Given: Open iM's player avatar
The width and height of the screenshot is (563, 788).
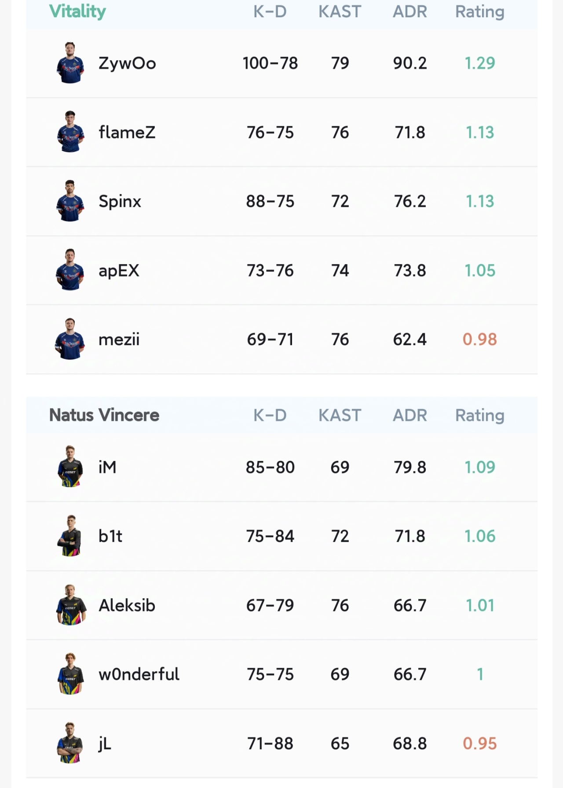Looking at the screenshot, I should tap(70, 467).
